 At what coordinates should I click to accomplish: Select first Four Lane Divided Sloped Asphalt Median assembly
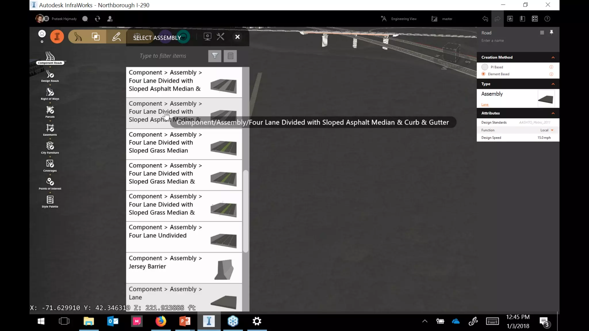click(184, 82)
